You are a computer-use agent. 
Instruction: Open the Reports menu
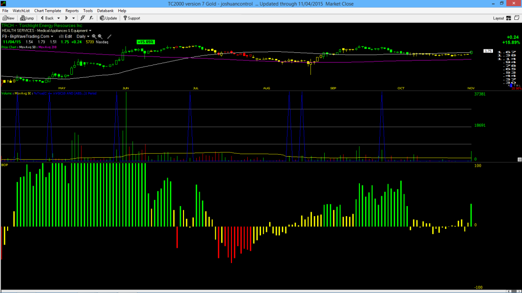(x=72, y=11)
